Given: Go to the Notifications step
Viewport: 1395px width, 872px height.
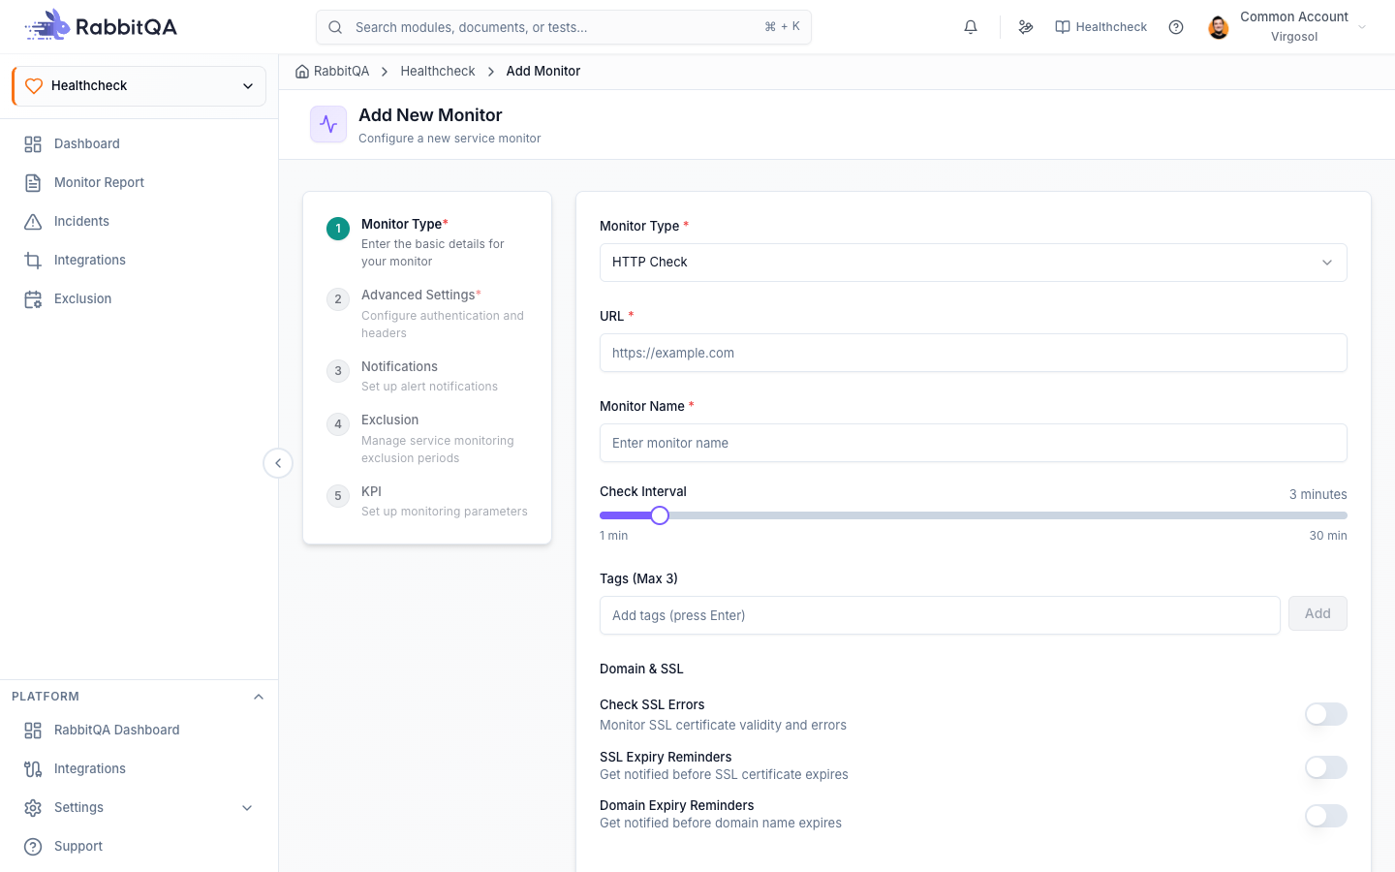Looking at the screenshot, I should coord(426,376).
